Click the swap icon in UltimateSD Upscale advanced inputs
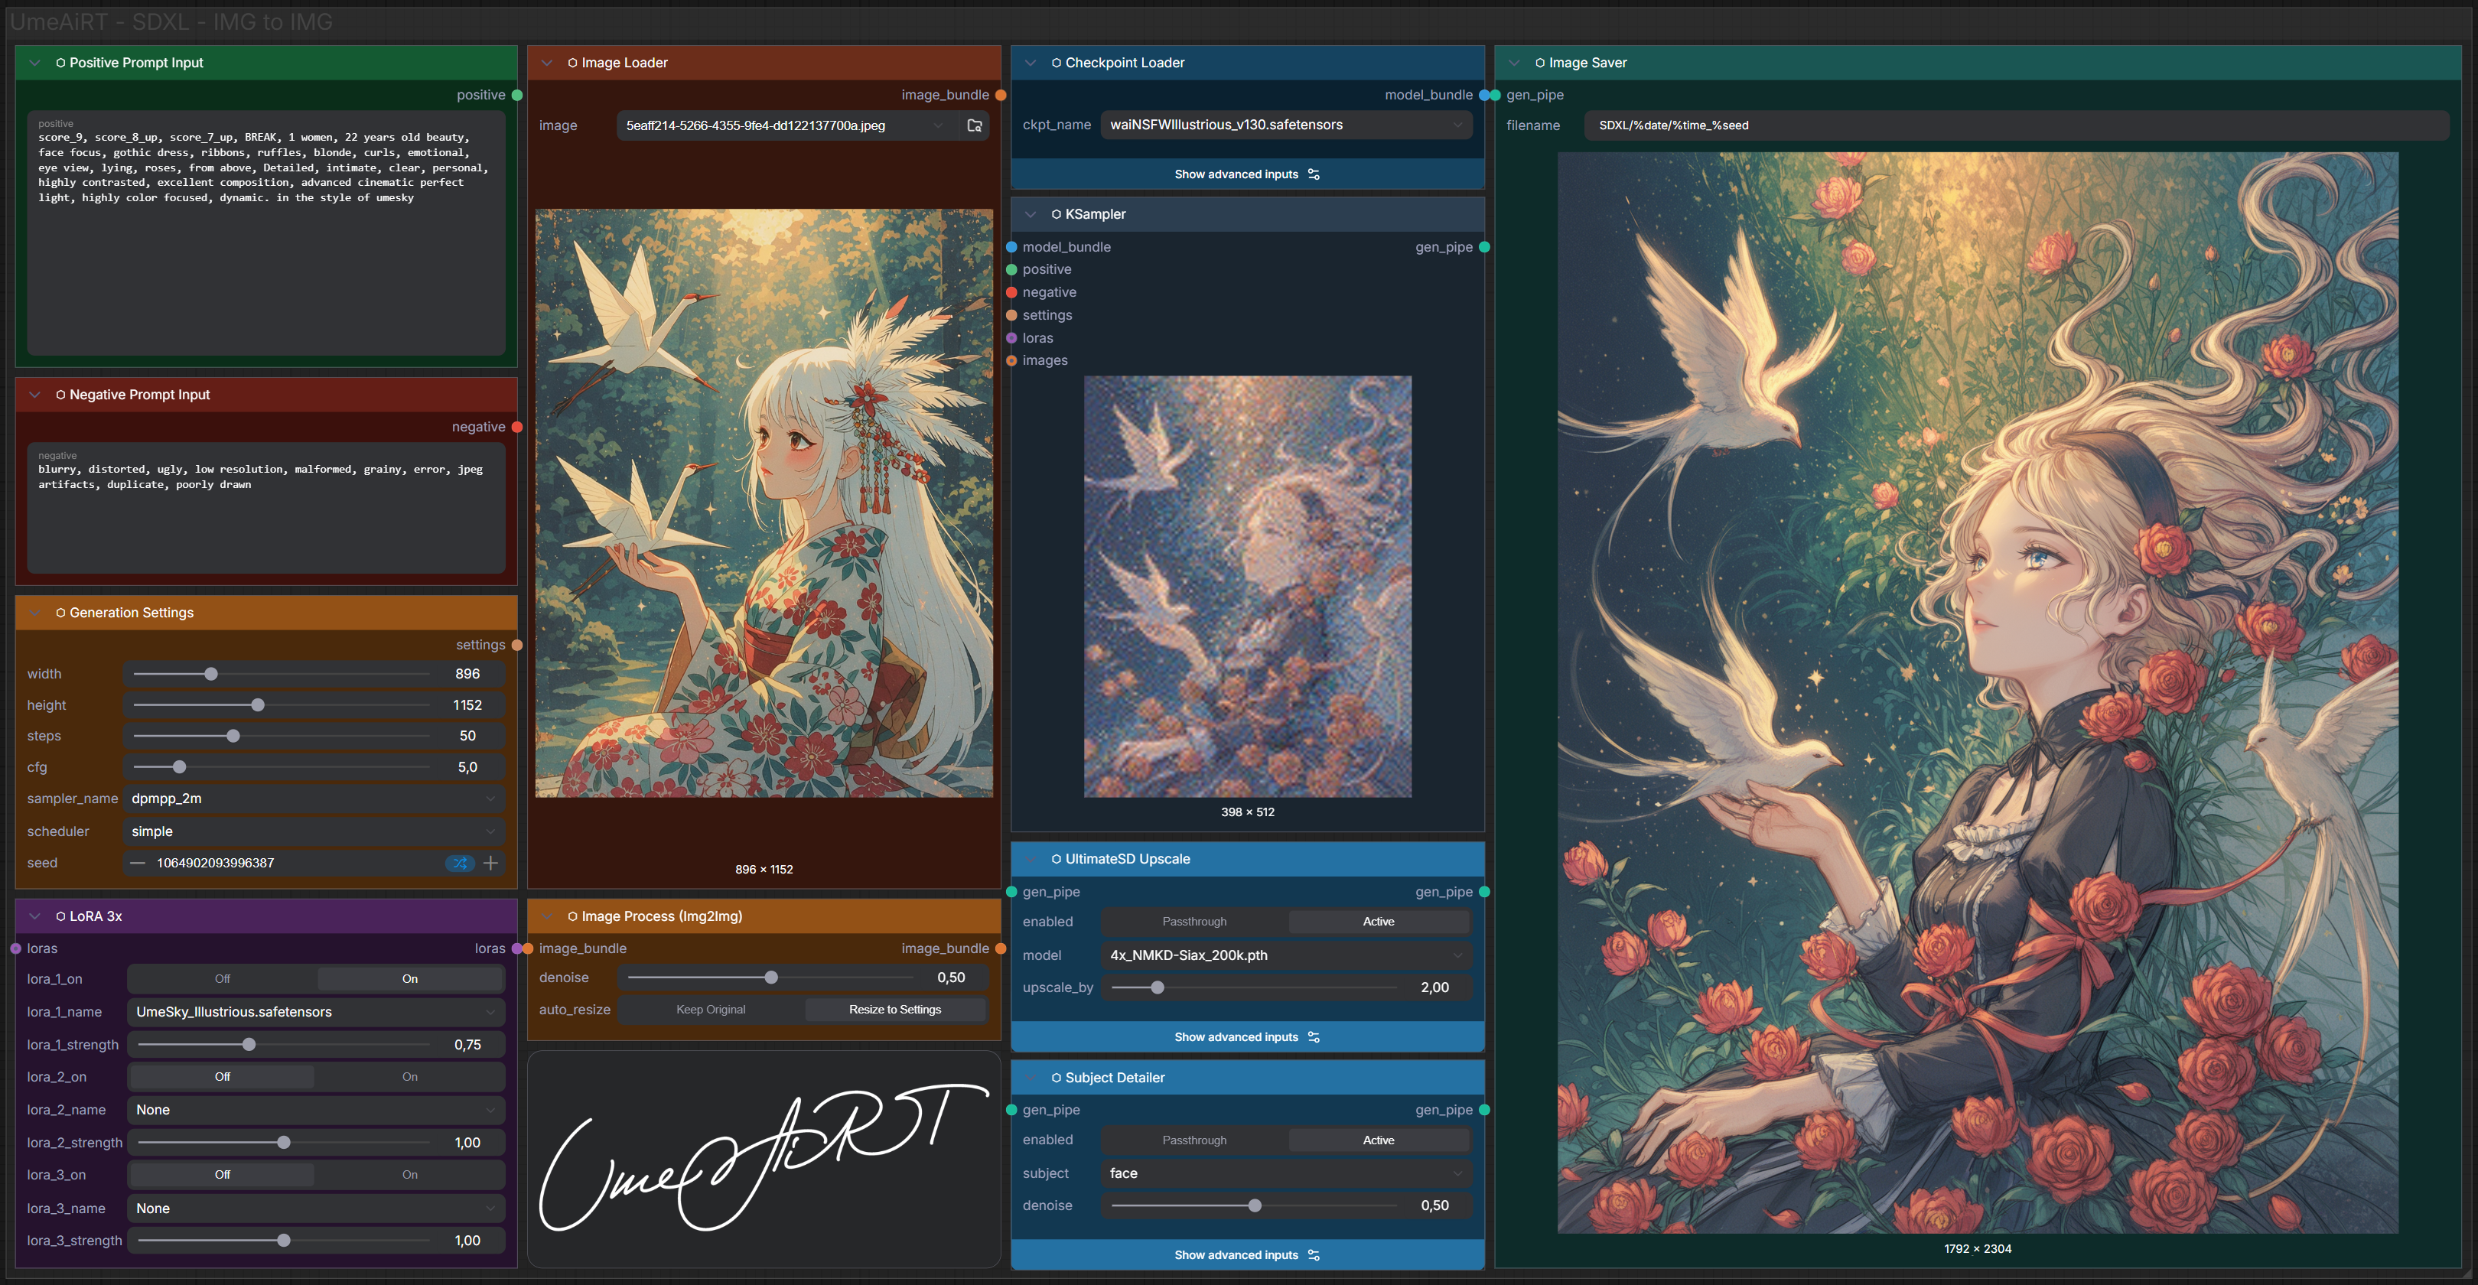The image size is (2478, 1285). tap(1314, 1037)
